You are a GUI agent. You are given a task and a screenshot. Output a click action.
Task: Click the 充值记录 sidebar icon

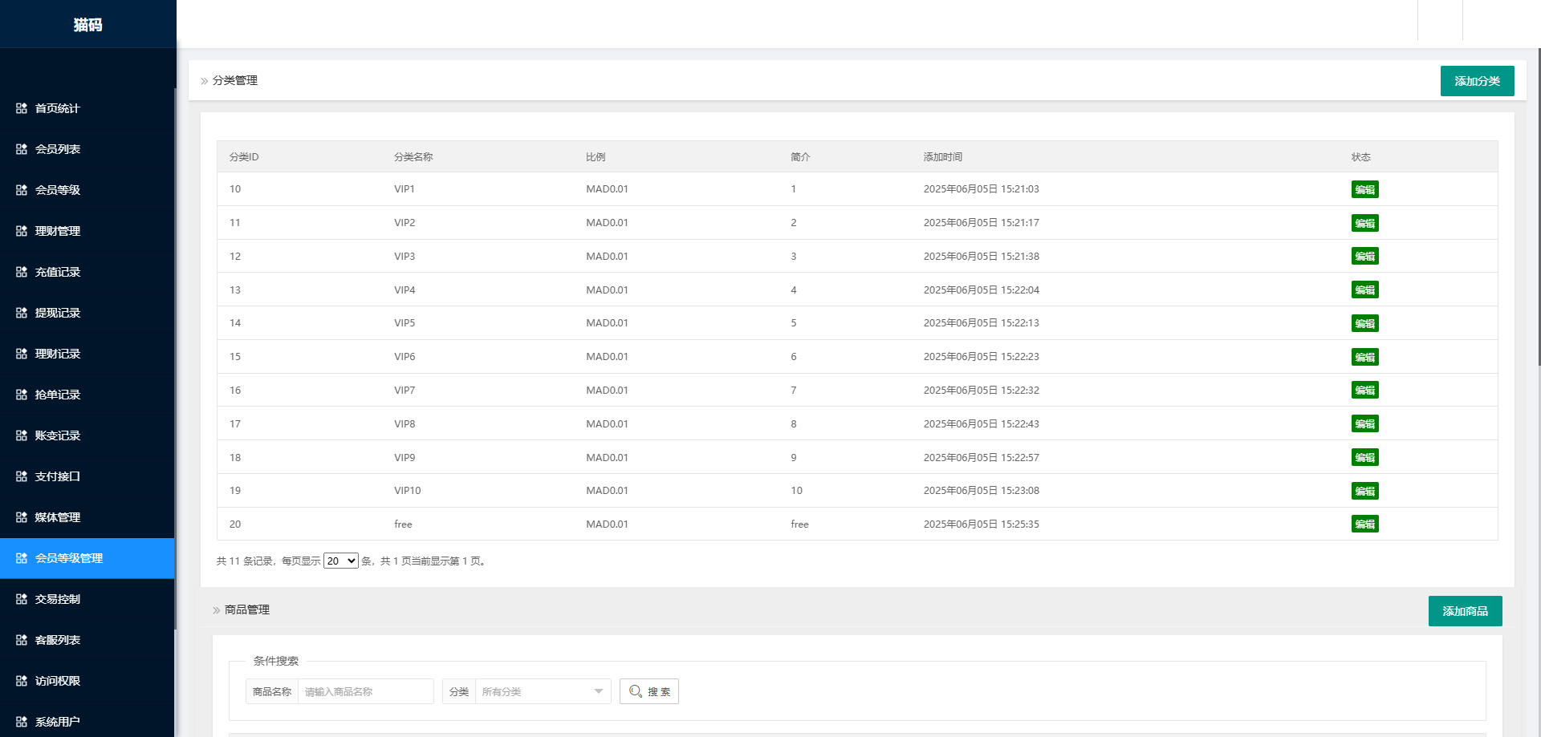[x=22, y=272]
